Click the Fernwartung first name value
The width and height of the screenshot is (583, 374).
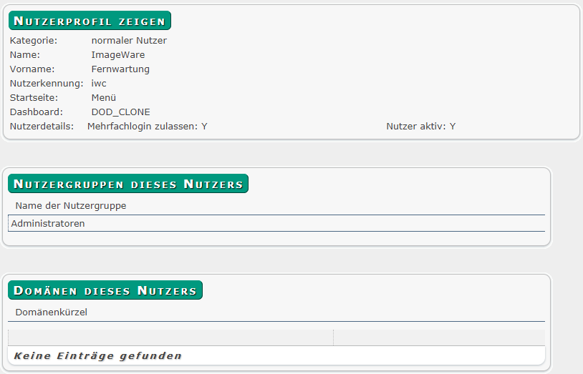tap(120, 69)
